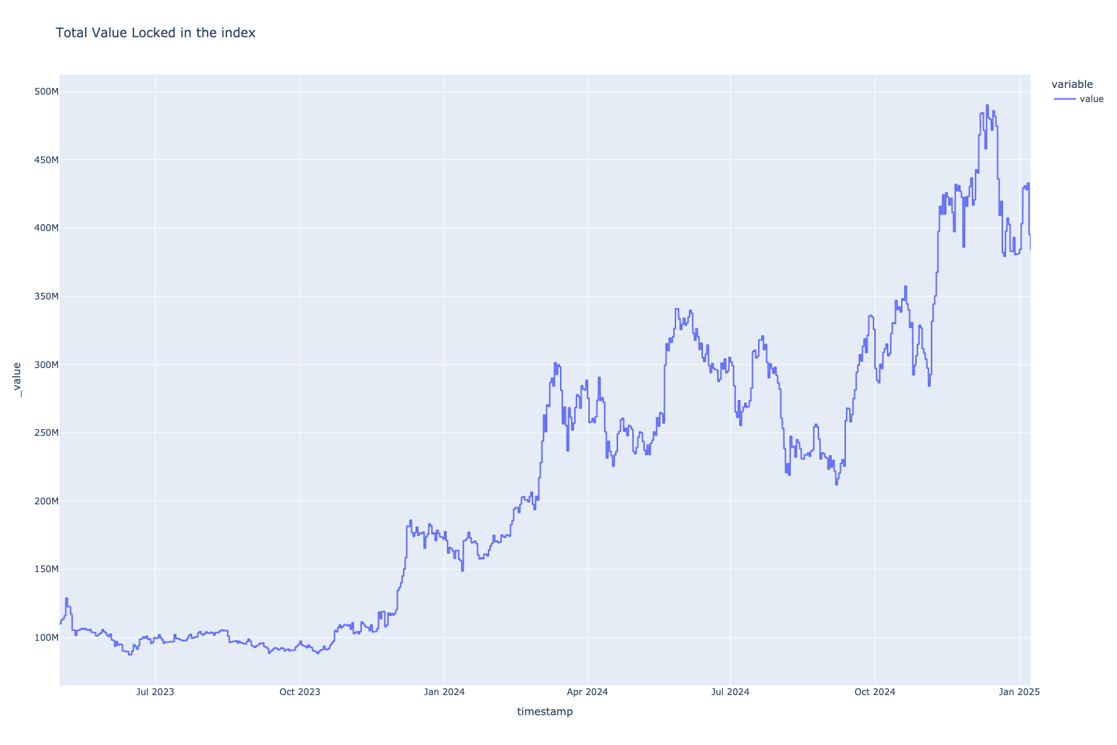Click the 'Jan 2024' x-axis label
The image size is (1117, 745).
click(444, 692)
